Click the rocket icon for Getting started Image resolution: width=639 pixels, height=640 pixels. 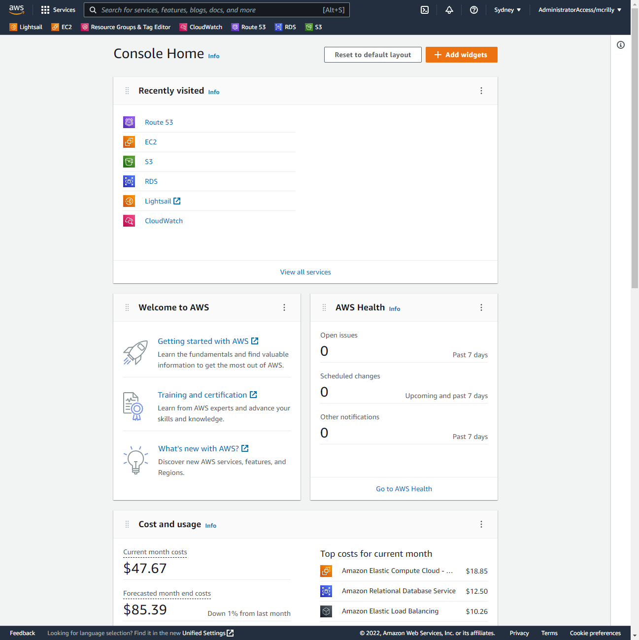[135, 353]
